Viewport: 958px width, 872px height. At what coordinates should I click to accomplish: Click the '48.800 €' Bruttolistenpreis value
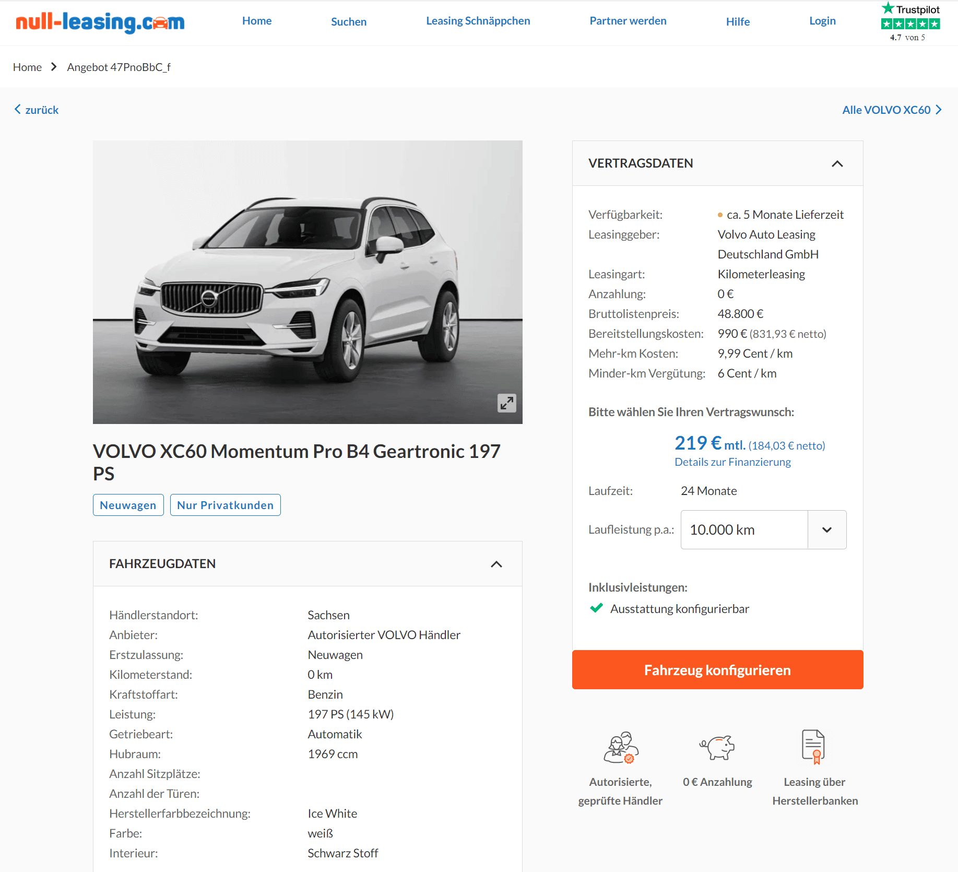click(x=740, y=314)
